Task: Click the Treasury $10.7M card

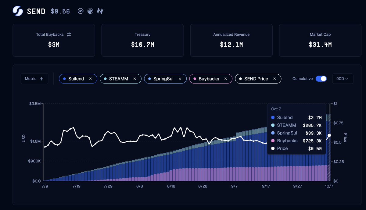Action: click(142, 40)
